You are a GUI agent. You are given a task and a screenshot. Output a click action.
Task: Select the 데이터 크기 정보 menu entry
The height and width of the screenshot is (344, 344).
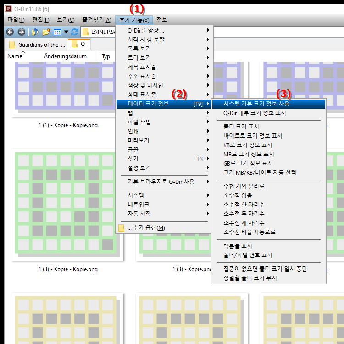point(164,104)
